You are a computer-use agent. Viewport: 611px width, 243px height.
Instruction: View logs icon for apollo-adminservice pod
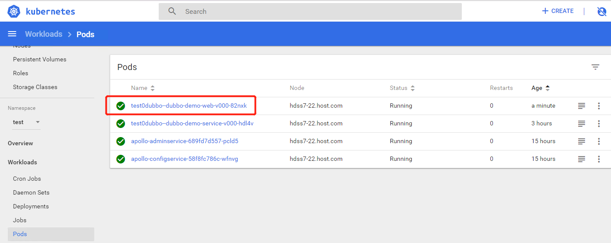tap(582, 141)
